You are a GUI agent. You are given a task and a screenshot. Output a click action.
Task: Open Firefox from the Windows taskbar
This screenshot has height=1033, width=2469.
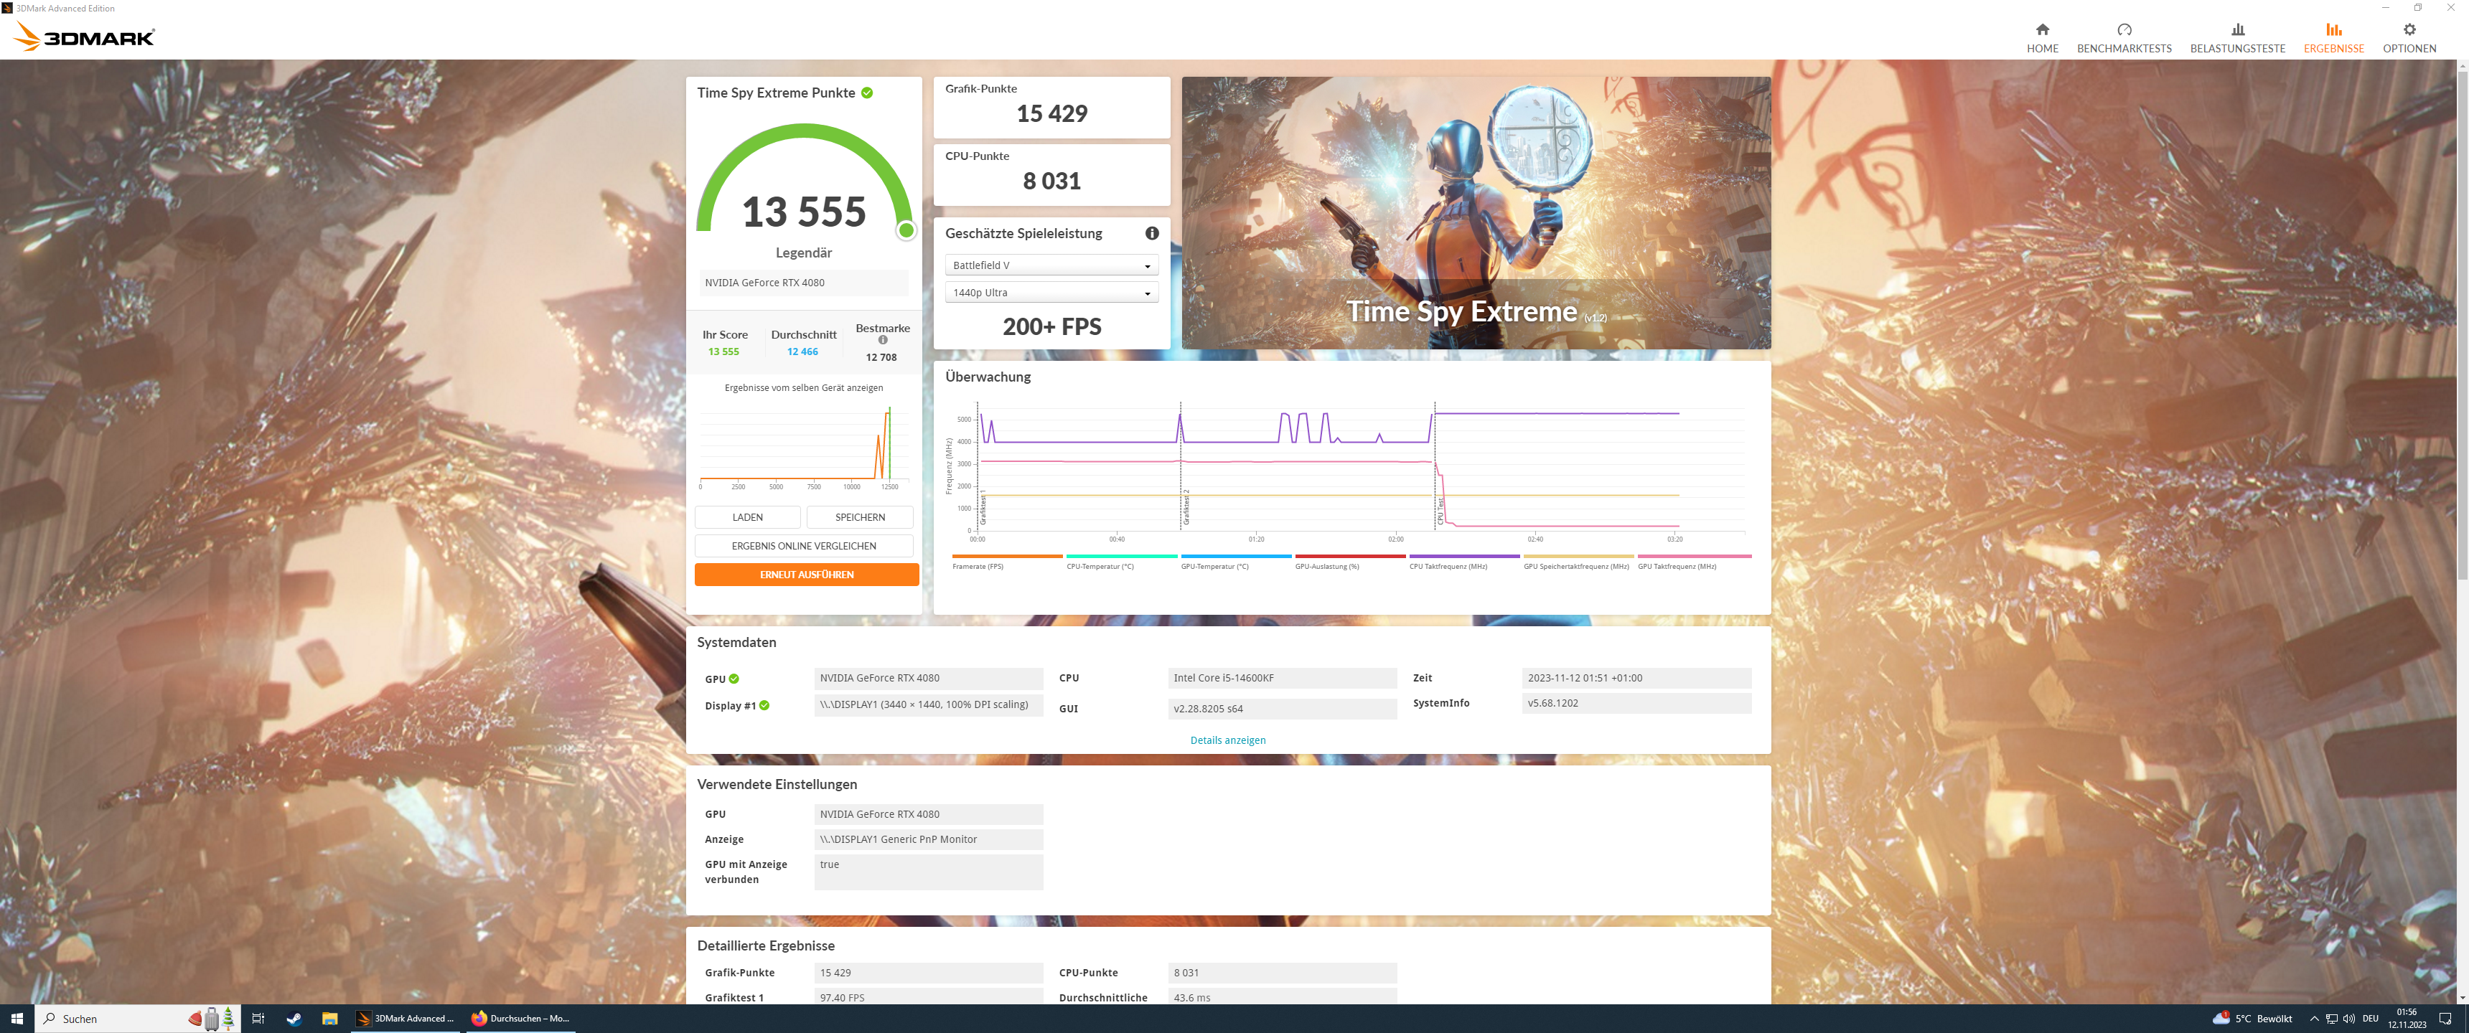[x=523, y=1019]
